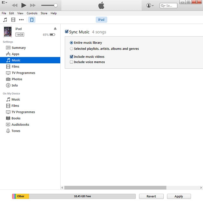Open Apps in Settings
Viewport: 203px width, 203px height.
(x=30, y=54)
